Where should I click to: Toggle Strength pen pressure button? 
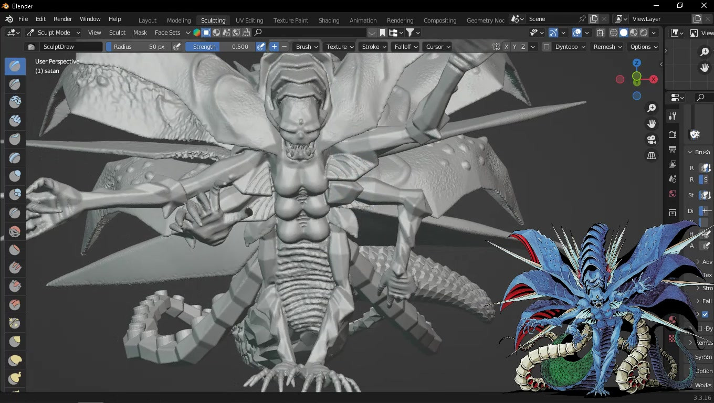click(261, 47)
